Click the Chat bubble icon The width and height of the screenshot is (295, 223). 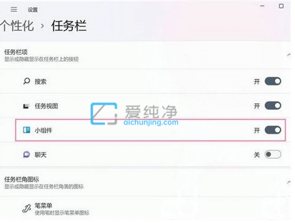26,154
